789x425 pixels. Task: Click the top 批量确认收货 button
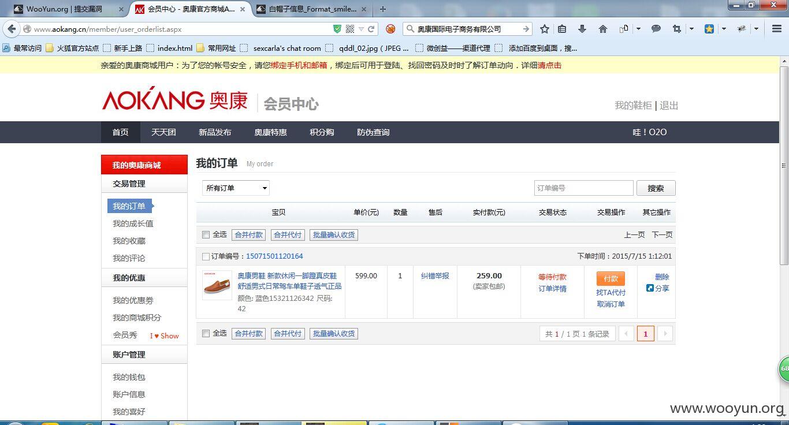(x=334, y=235)
